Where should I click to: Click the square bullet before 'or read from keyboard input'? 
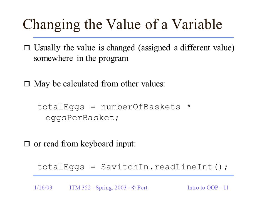27,144
